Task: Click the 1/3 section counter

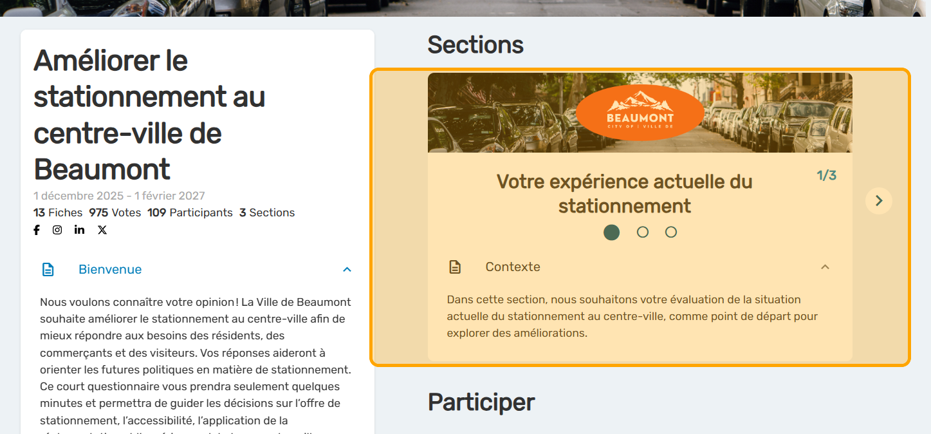Action: click(x=826, y=175)
